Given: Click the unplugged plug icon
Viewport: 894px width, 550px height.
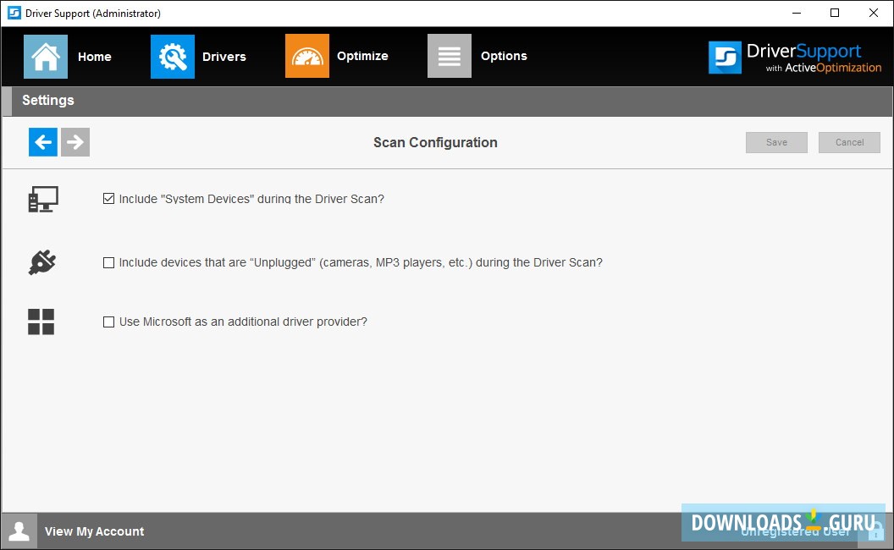Looking at the screenshot, I should tap(42, 263).
